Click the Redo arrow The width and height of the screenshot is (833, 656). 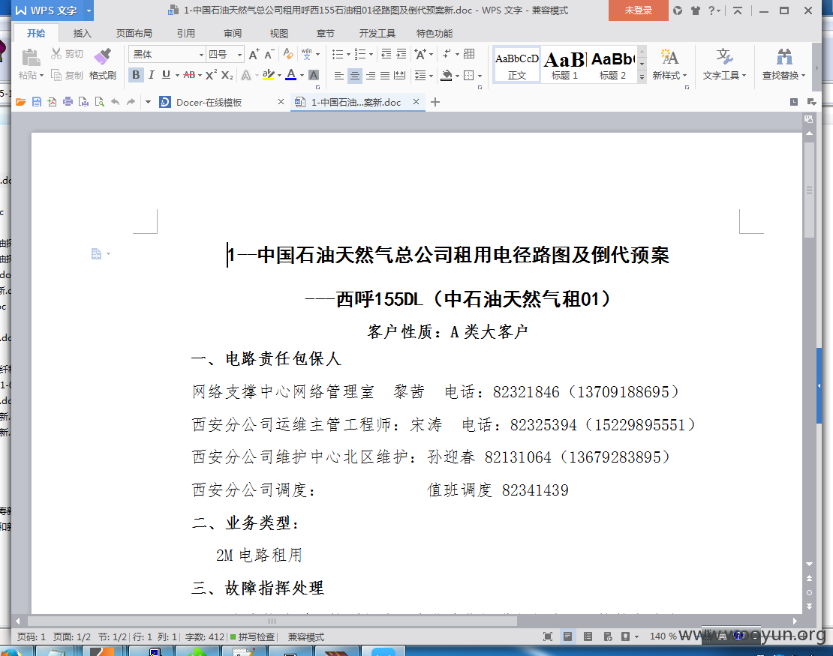tap(131, 102)
